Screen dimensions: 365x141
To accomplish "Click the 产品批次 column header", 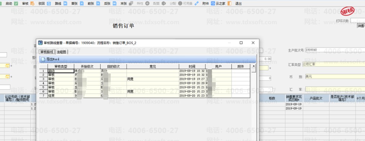I will point(316,98).
